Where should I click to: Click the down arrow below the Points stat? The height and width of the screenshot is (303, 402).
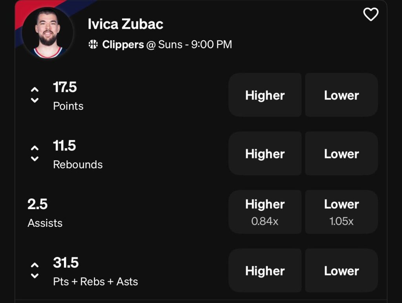(35, 101)
